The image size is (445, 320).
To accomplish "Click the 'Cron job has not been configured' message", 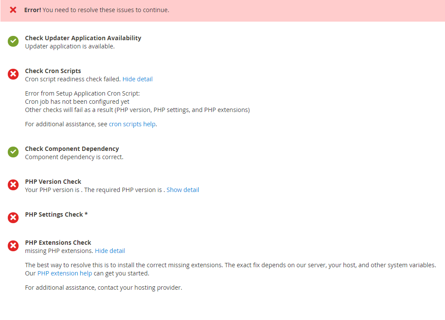I will coord(77,102).
